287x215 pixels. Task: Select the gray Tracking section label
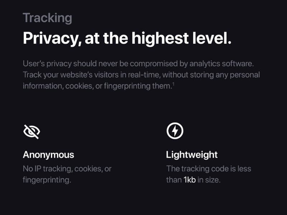click(47, 18)
